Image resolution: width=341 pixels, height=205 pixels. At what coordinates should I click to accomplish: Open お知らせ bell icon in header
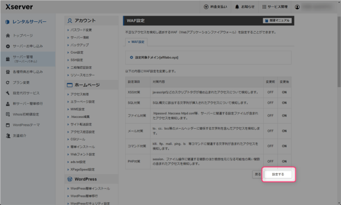[x=237, y=7]
